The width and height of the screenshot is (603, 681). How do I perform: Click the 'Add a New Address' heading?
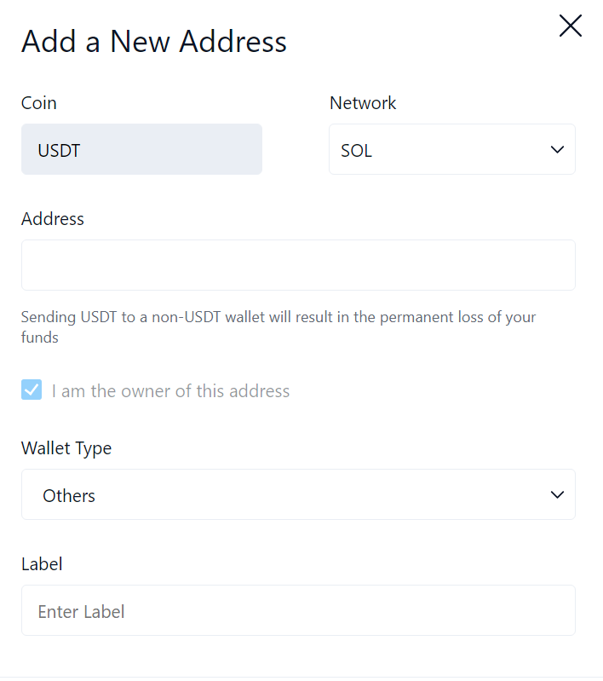click(154, 42)
